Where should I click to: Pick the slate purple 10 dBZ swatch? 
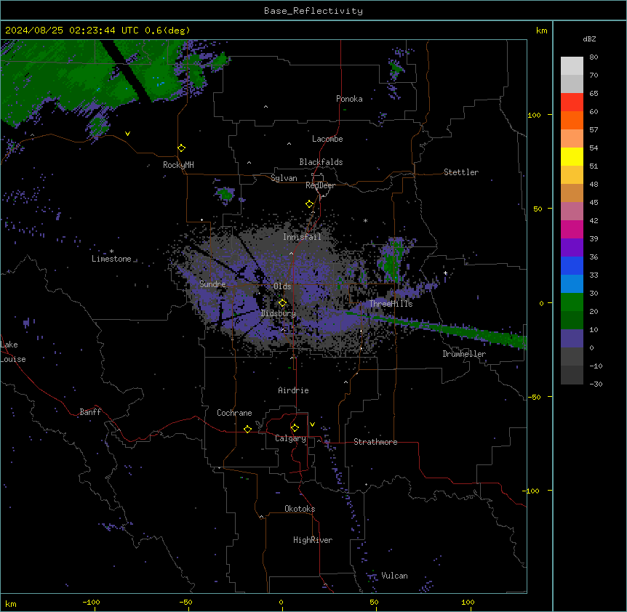(572, 339)
